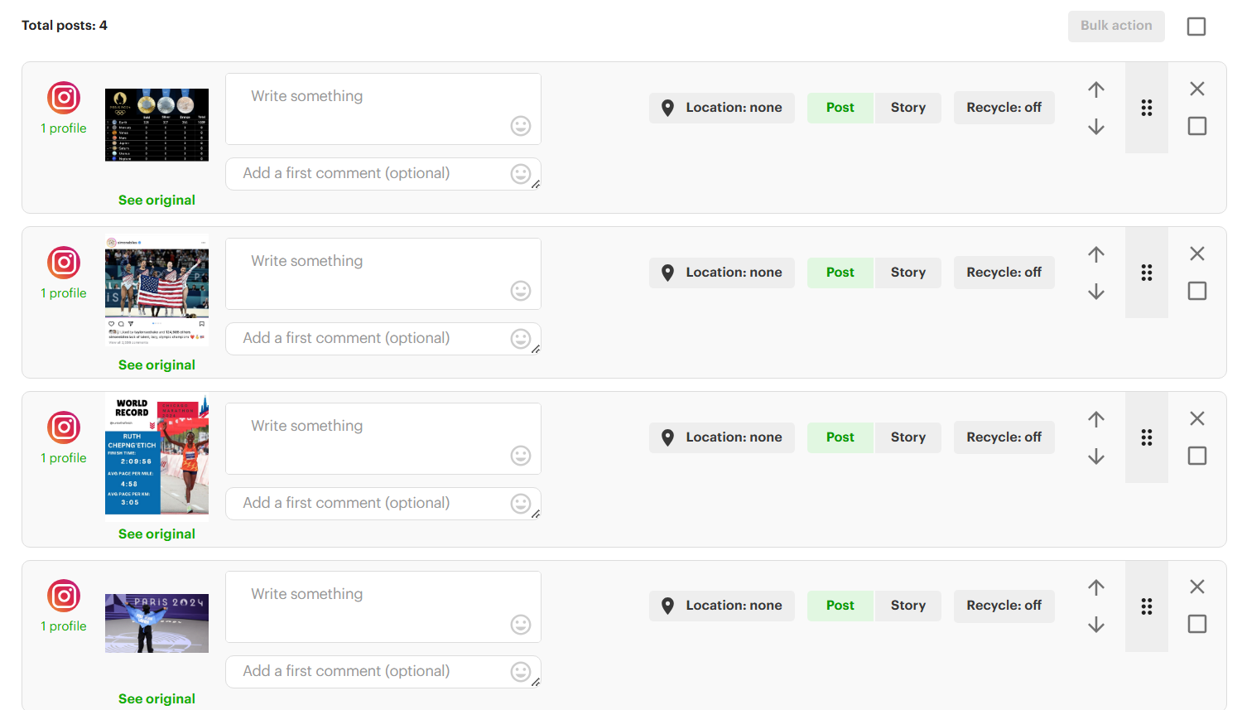Select the Paris 2024 post checkbox
The width and height of the screenshot is (1242, 710).
[1197, 624]
